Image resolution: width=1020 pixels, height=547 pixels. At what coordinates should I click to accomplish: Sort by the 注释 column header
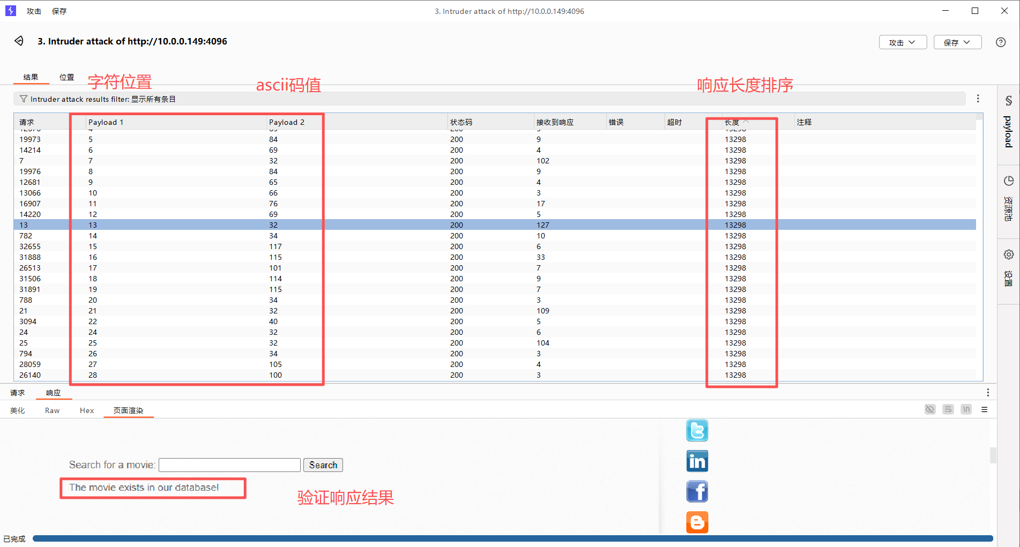coord(885,122)
